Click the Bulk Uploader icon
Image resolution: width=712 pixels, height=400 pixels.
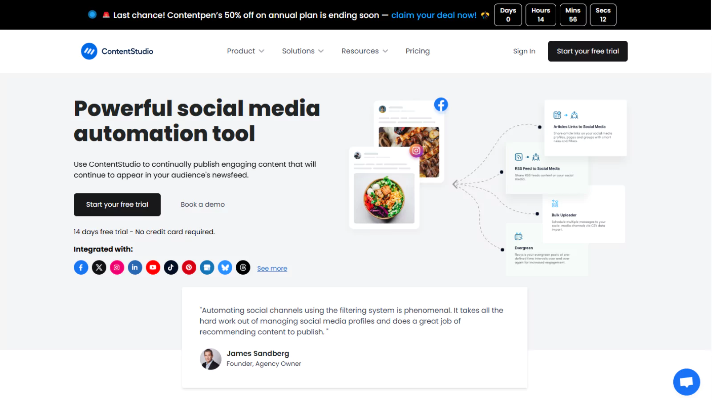pos(555,204)
